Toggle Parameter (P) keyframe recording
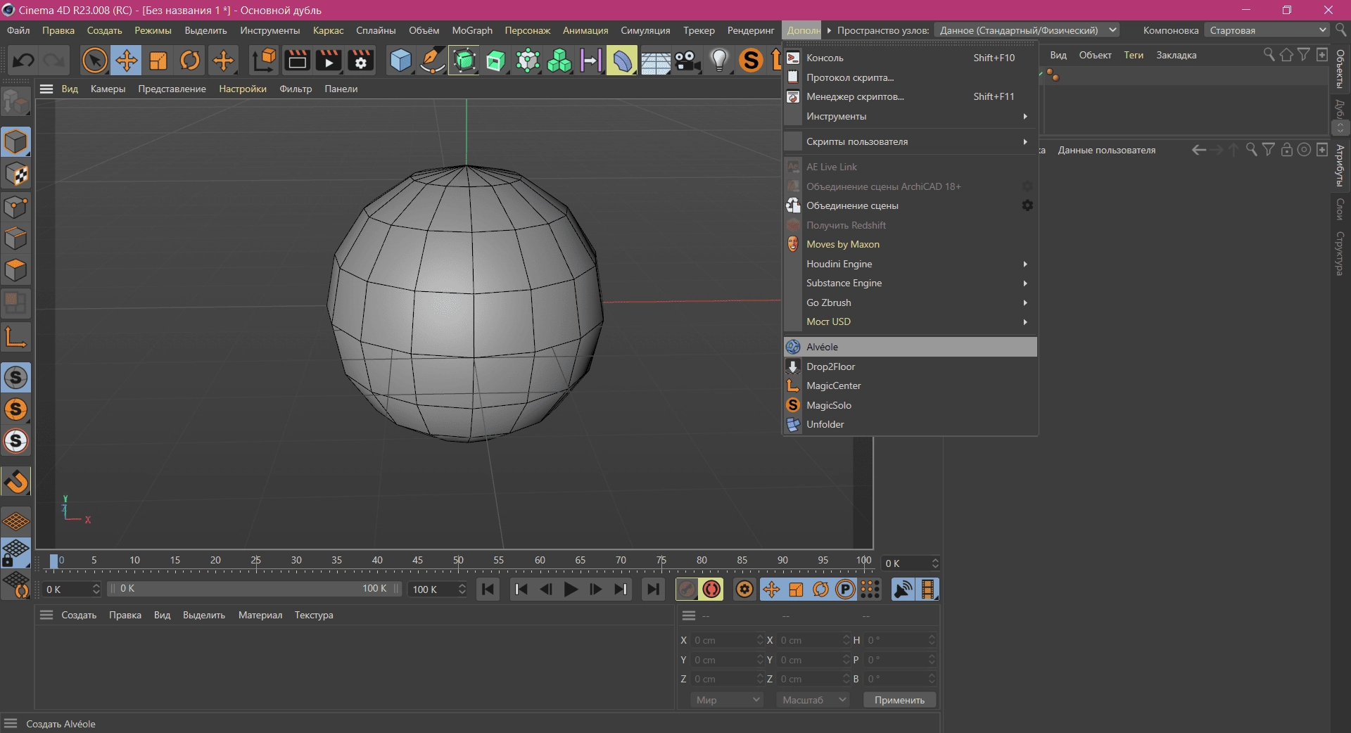 point(845,589)
